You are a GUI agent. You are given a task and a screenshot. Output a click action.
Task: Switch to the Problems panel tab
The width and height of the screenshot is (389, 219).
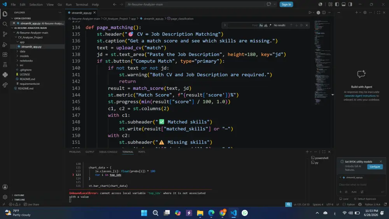point(75,152)
